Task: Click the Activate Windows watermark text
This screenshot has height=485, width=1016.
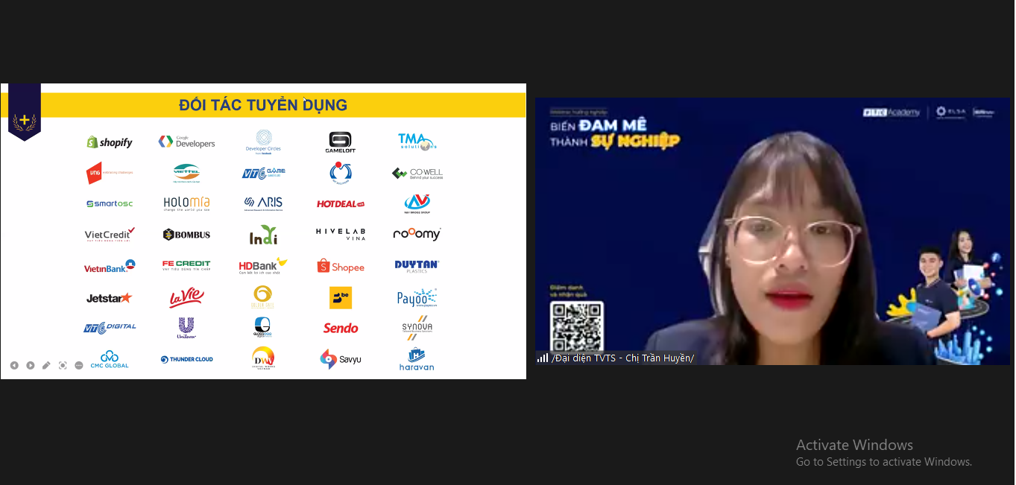Action: [x=854, y=446]
